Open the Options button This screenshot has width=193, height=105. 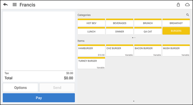tap(20, 88)
